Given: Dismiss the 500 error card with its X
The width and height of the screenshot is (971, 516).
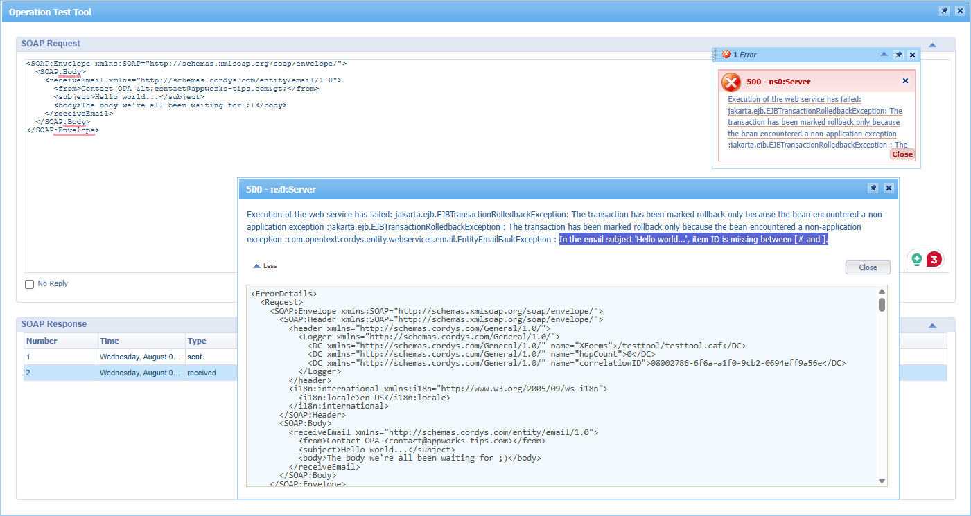Looking at the screenshot, I should click(905, 81).
